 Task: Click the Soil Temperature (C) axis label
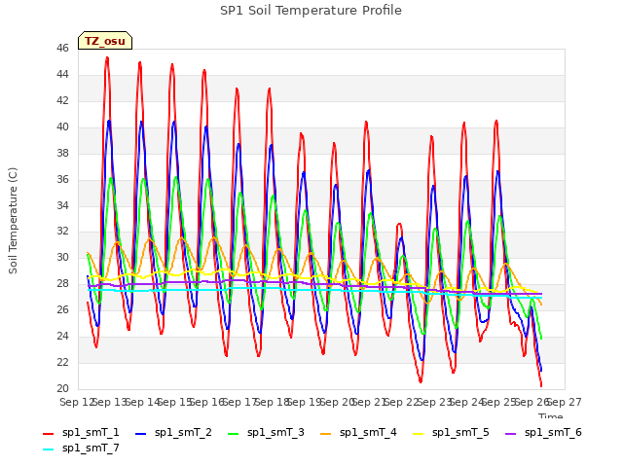point(13,221)
